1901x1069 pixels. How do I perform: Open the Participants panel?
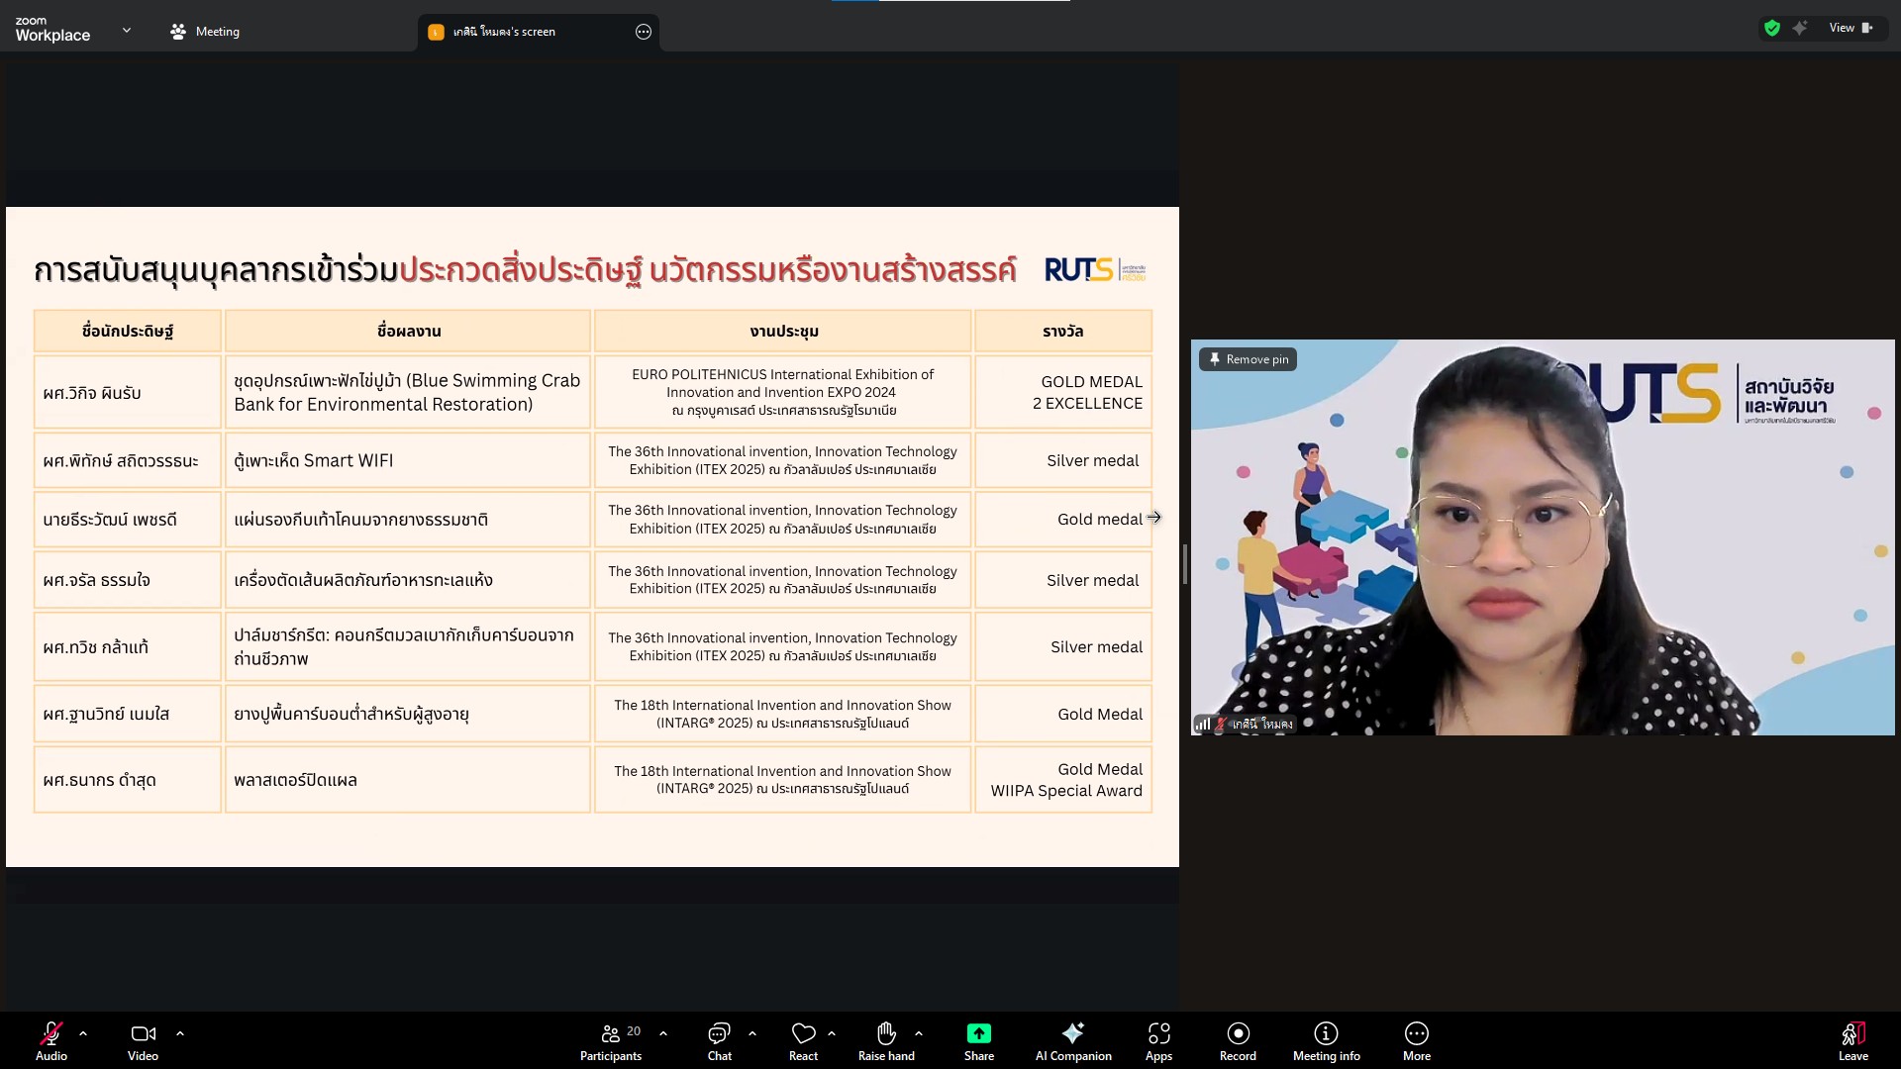point(611,1039)
